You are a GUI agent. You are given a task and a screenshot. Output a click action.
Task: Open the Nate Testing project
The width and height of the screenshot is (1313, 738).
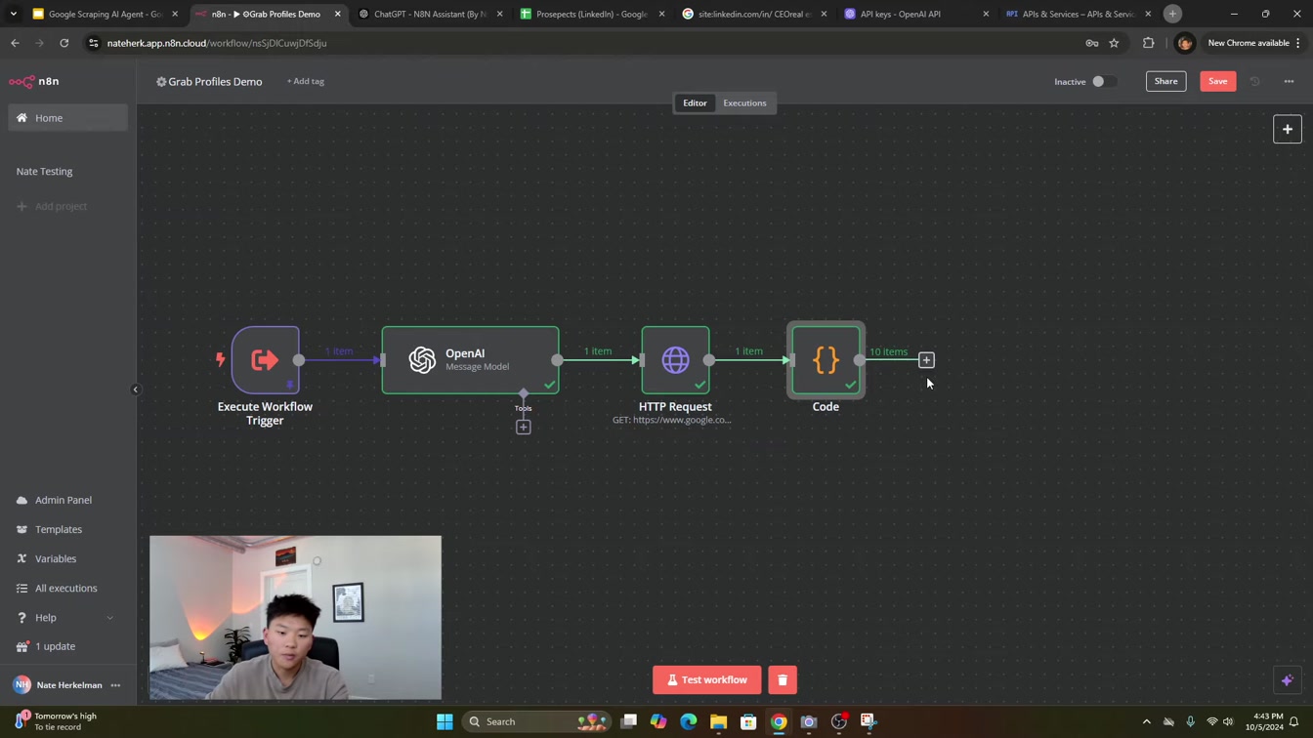coord(44,172)
